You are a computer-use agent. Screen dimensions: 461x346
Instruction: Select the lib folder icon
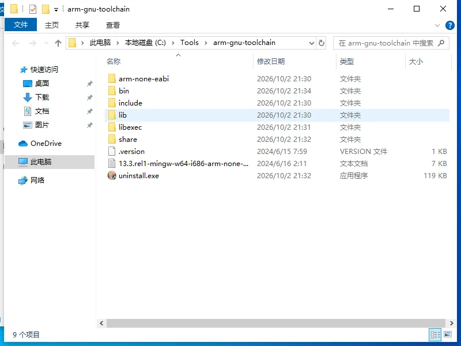coord(112,115)
